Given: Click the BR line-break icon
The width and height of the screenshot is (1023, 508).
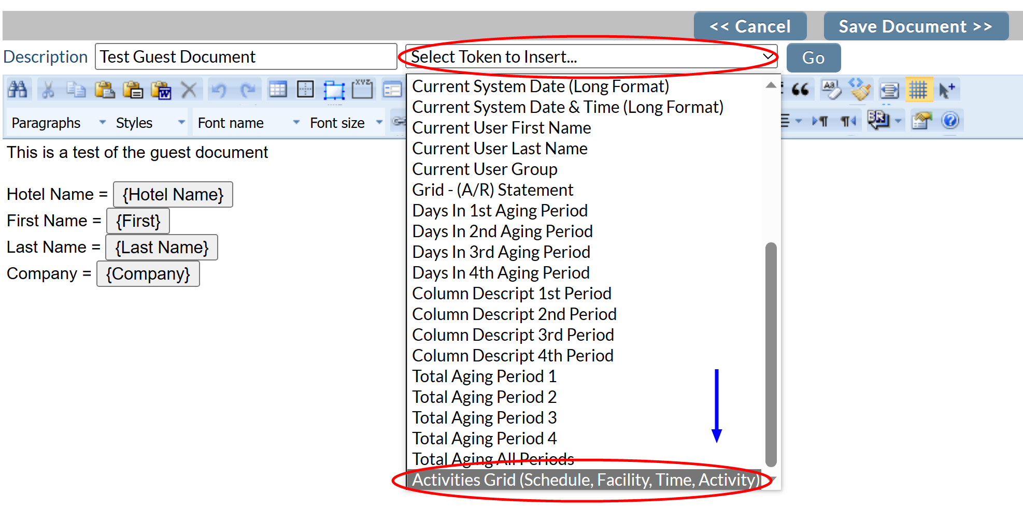Looking at the screenshot, I should pos(878,120).
